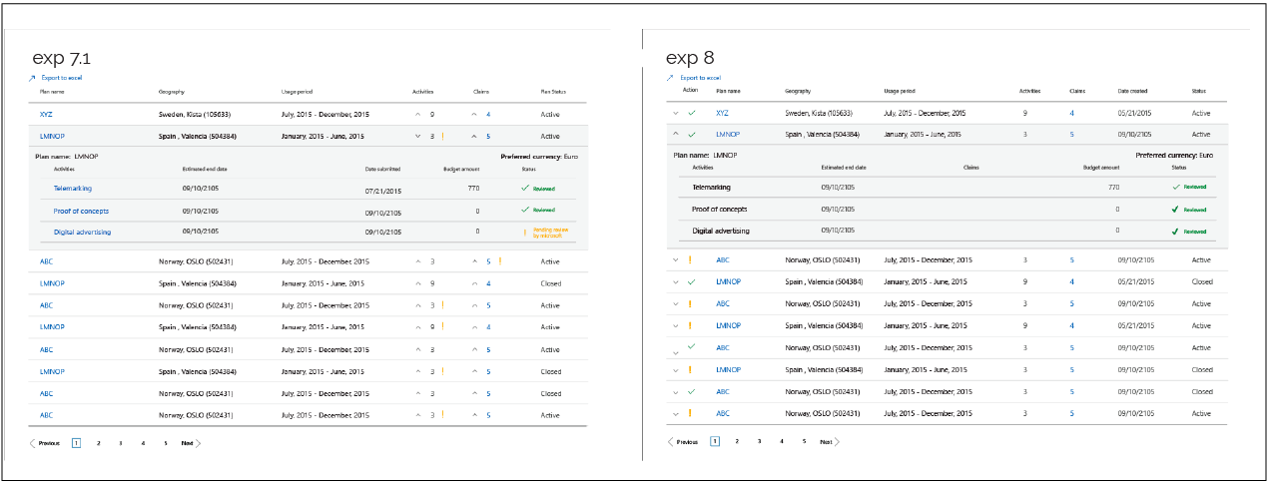Viewport: 1268px width, 484px height.
Task: Click the Next arrow icon in exp 8
Action: 837,441
